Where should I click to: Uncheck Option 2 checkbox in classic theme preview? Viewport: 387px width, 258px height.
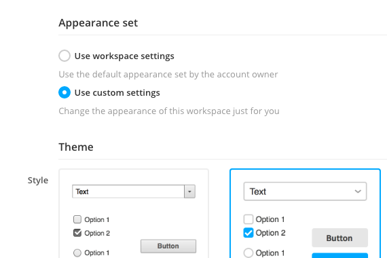pos(77,233)
